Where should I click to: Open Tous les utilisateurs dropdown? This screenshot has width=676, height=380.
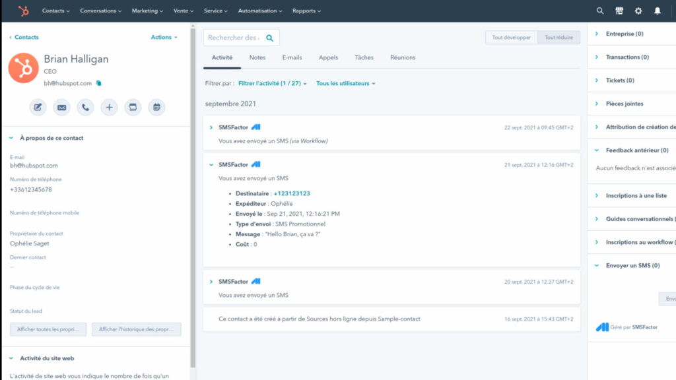pyautogui.click(x=346, y=83)
